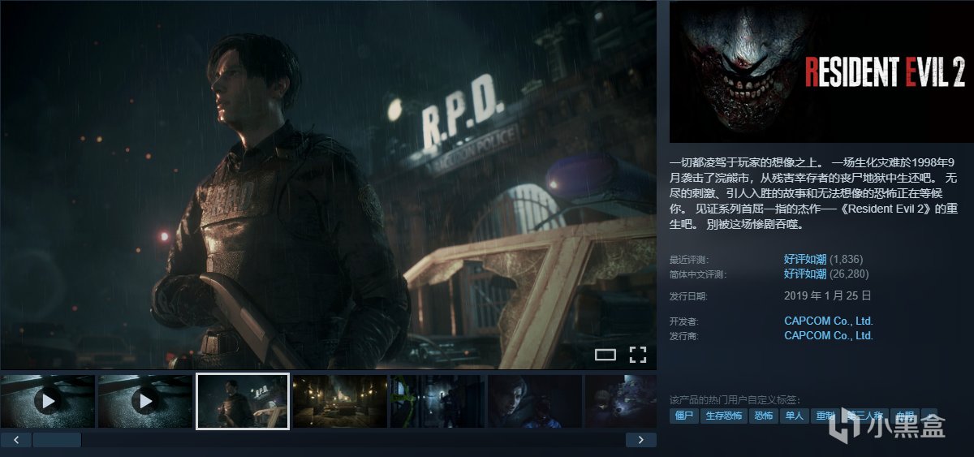974x457 pixels.
Task: Click the 恐怖 tag
Action: click(x=764, y=416)
